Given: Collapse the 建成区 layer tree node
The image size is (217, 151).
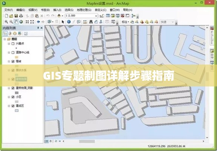Looking at the screenshot, I should 9,106.
